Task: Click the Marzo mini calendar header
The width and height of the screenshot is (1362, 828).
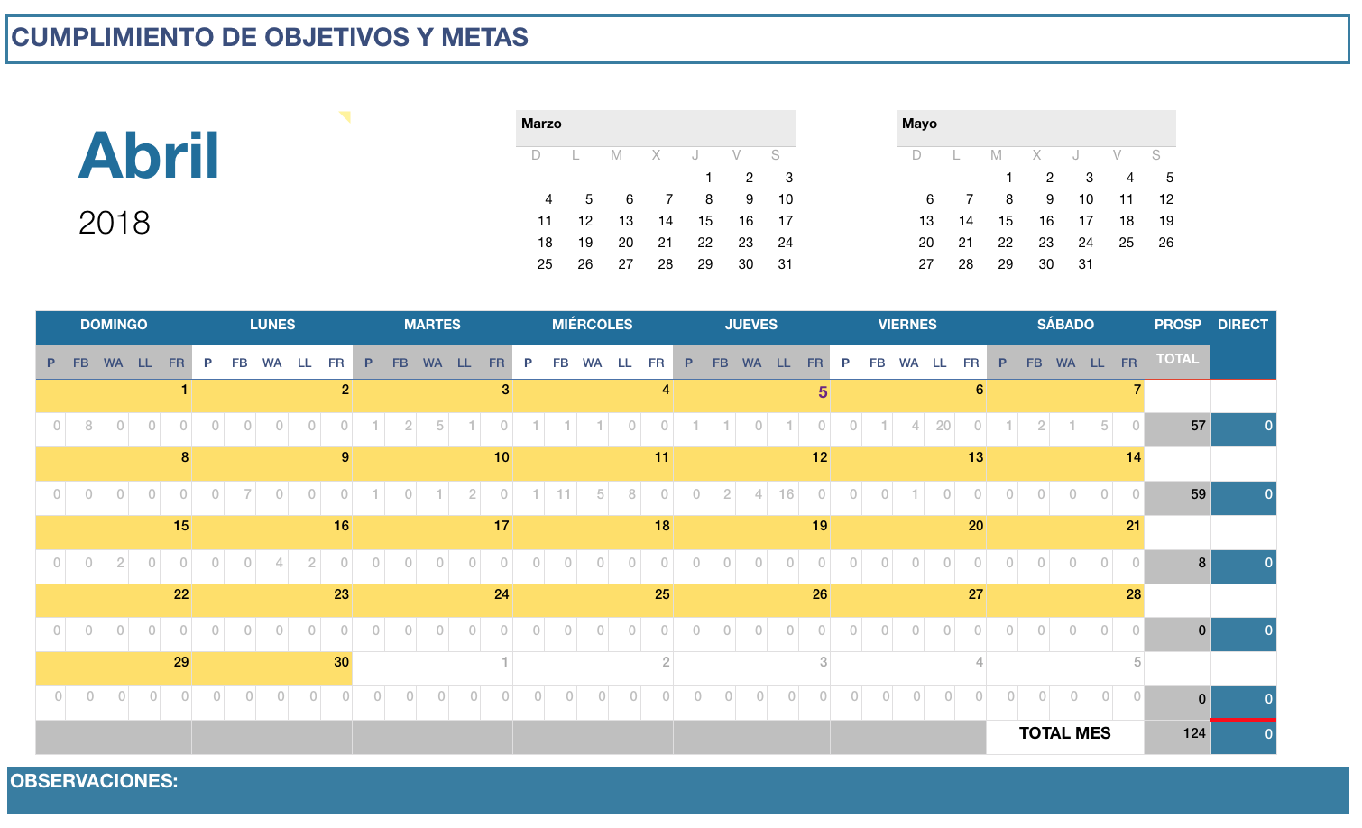Action: click(655, 124)
